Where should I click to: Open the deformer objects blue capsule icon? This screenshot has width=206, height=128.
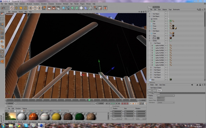[85, 8]
